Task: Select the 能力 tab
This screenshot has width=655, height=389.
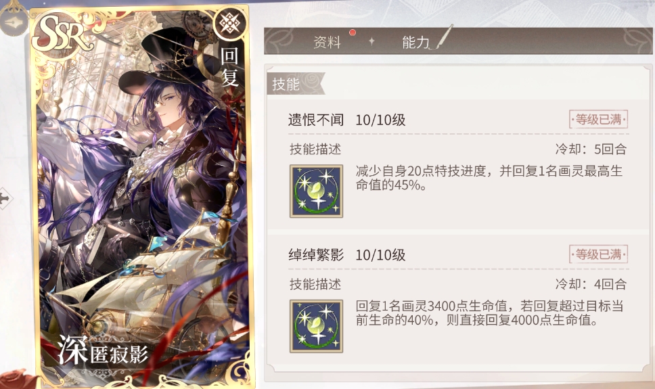Action: click(415, 42)
